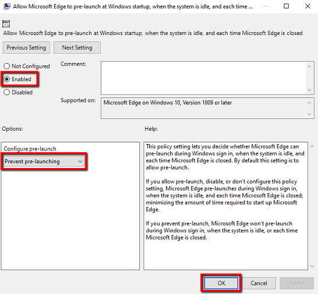Go to Next Setting
Viewport: 318px width, 294px height.
[x=77, y=48]
